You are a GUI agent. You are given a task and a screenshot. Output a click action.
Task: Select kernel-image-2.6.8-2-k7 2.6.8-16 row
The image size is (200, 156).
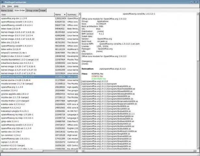39,32
